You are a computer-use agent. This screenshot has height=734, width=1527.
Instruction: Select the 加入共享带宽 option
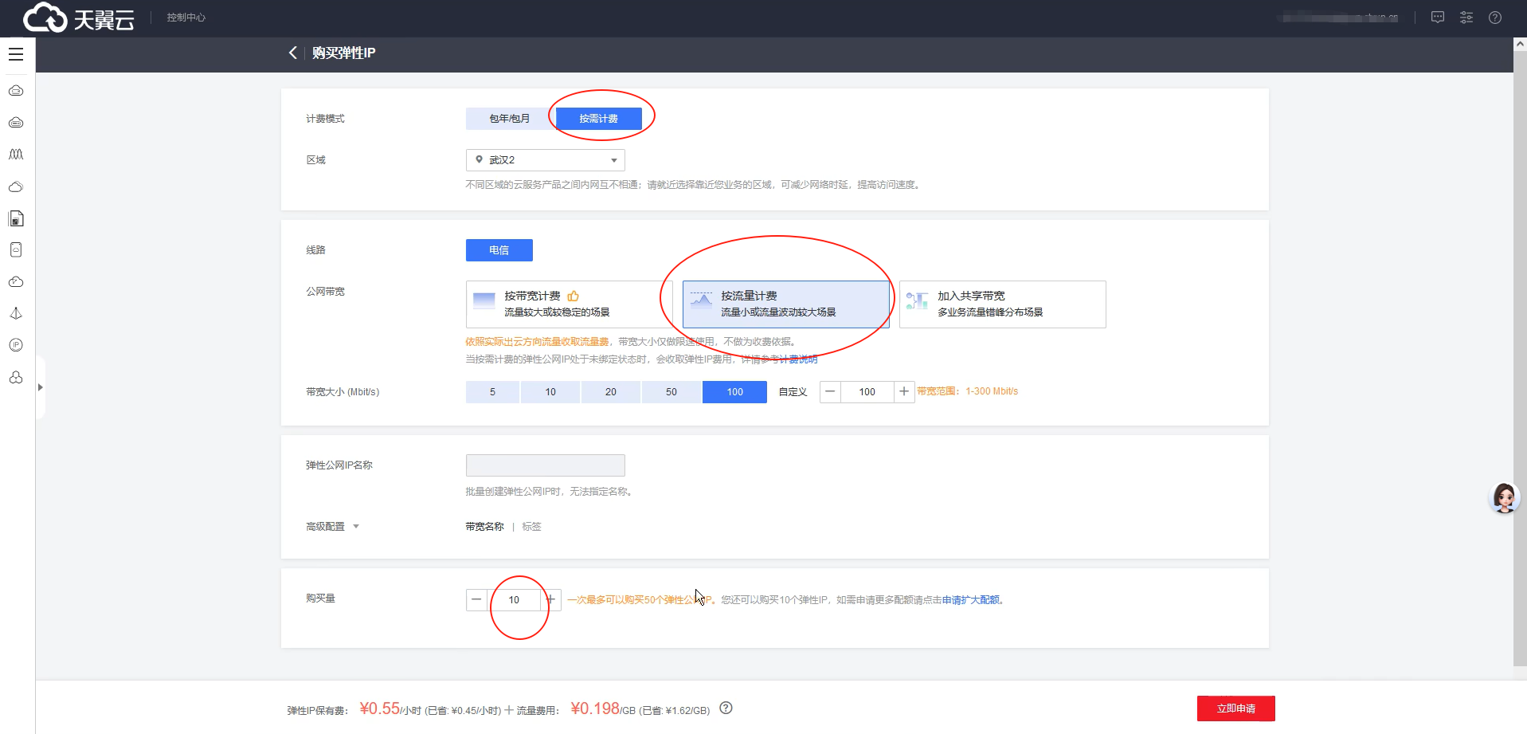[x=1002, y=304]
